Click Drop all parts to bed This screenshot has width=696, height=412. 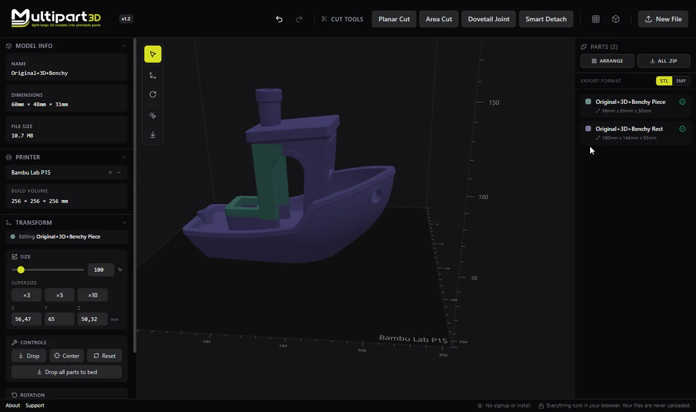click(67, 372)
